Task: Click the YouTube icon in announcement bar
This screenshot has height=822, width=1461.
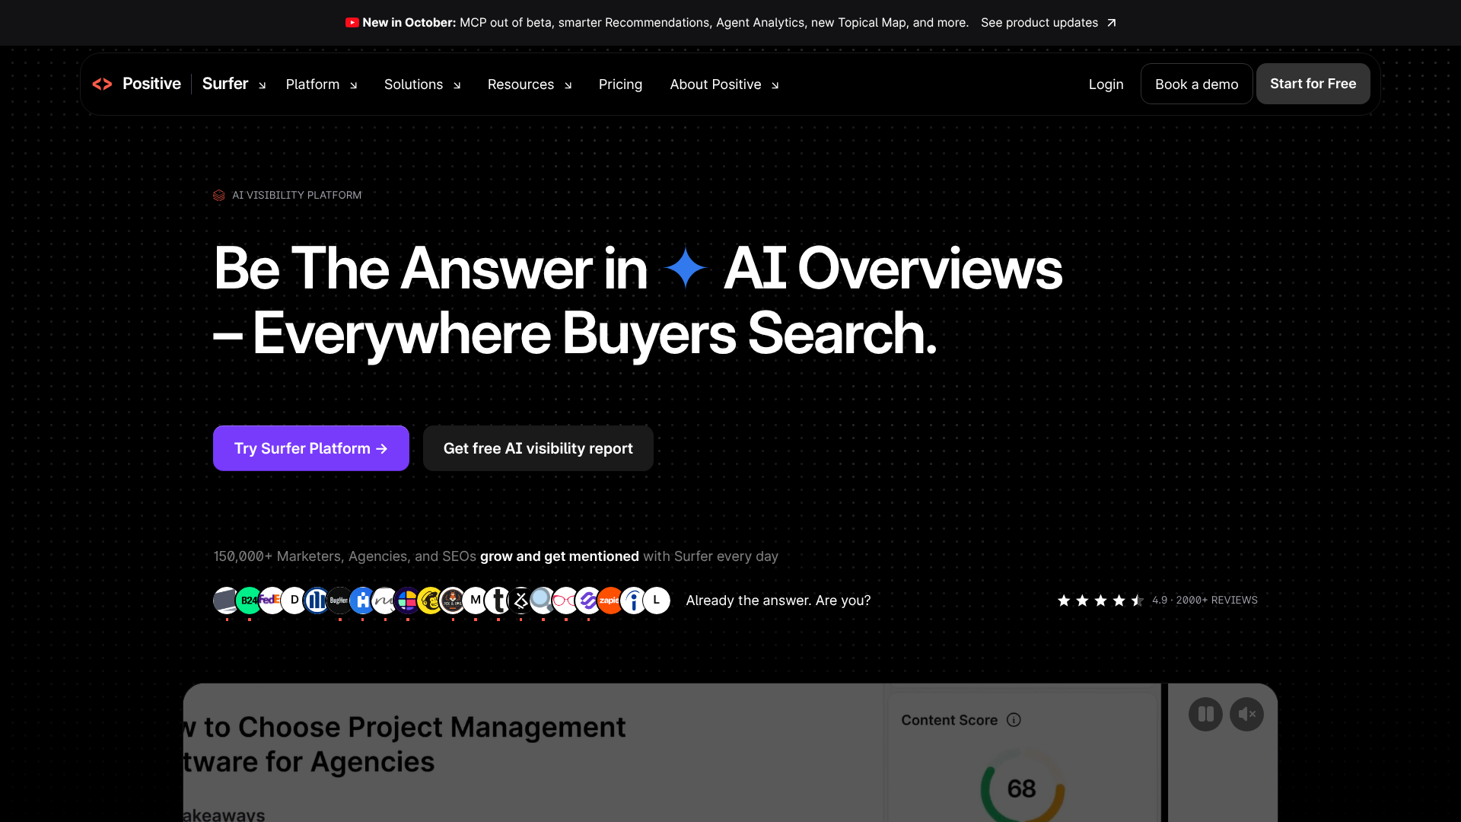Action: (x=352, y=23)
